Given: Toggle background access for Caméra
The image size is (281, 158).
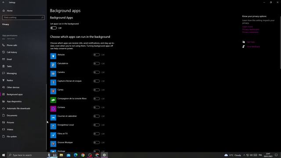Looking at the screenshot, I should [97, 72].
